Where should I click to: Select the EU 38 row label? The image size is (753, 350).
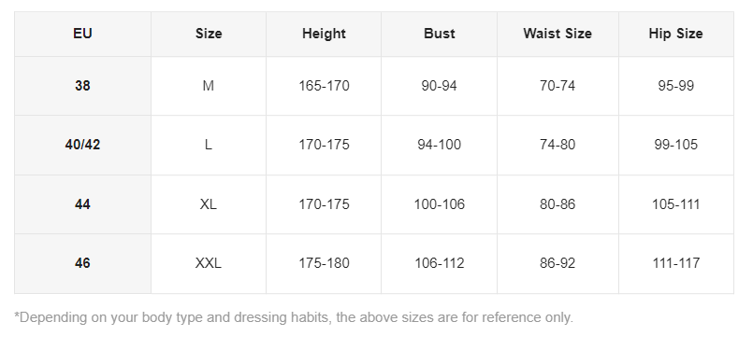[82, 86]
